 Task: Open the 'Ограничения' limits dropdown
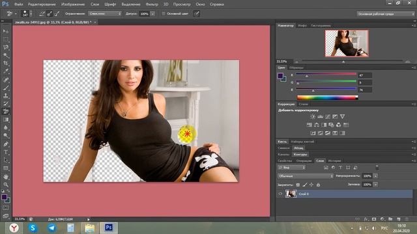[105, 14]
